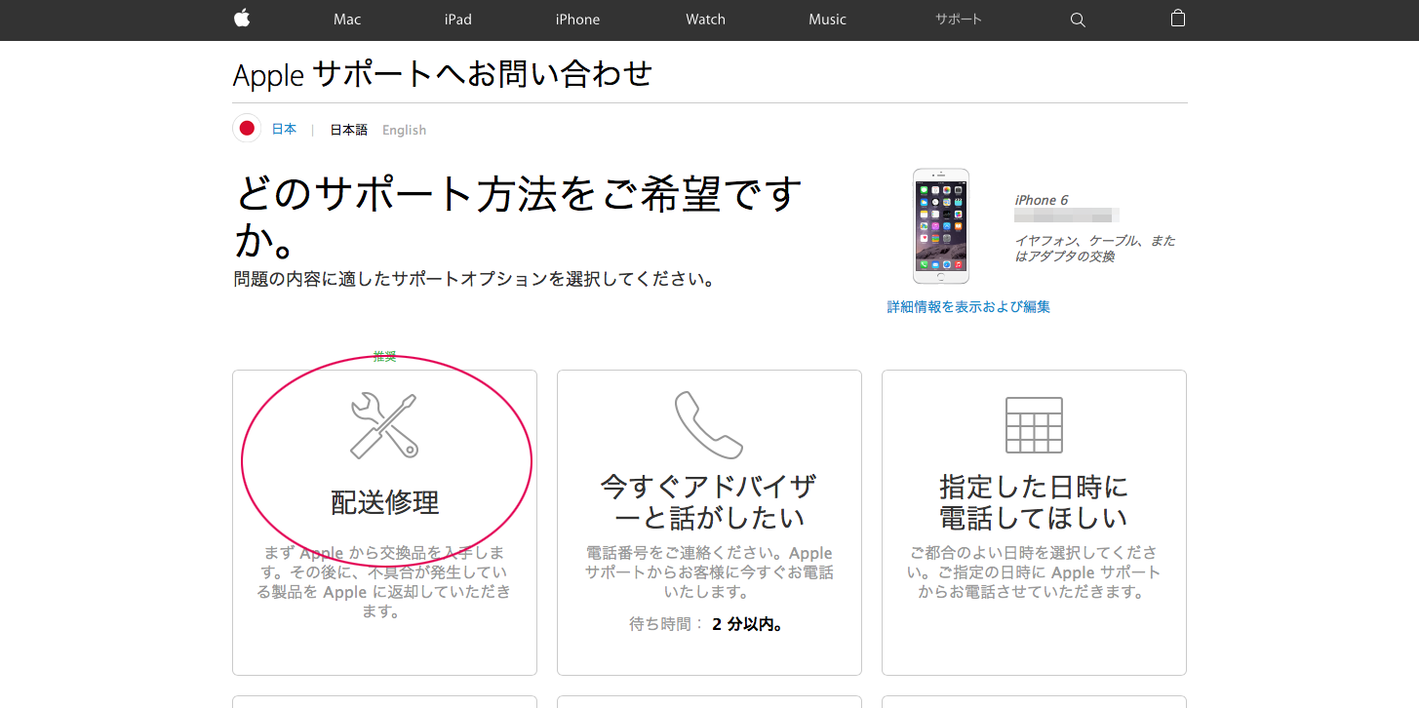The height and width of the screenshot is (708, 1419).
Task: Click the Apple サポートへお問い合わせ heading
Action: tap(443, 74)
